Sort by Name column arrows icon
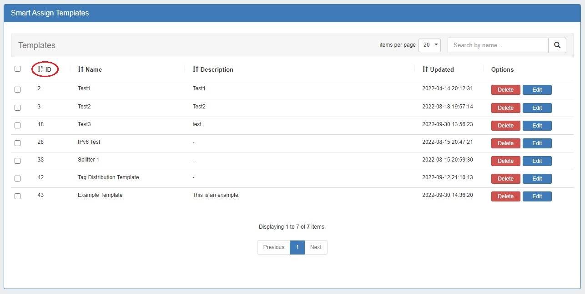 click(81, 69)
